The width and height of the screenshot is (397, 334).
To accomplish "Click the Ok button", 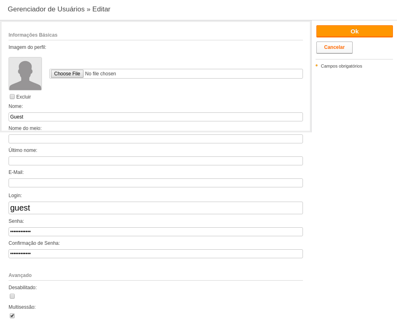I will tap(355, 31).
